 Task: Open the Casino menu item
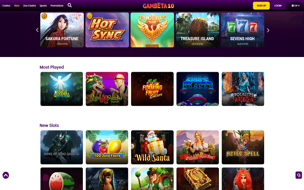(x=6, y=6)
